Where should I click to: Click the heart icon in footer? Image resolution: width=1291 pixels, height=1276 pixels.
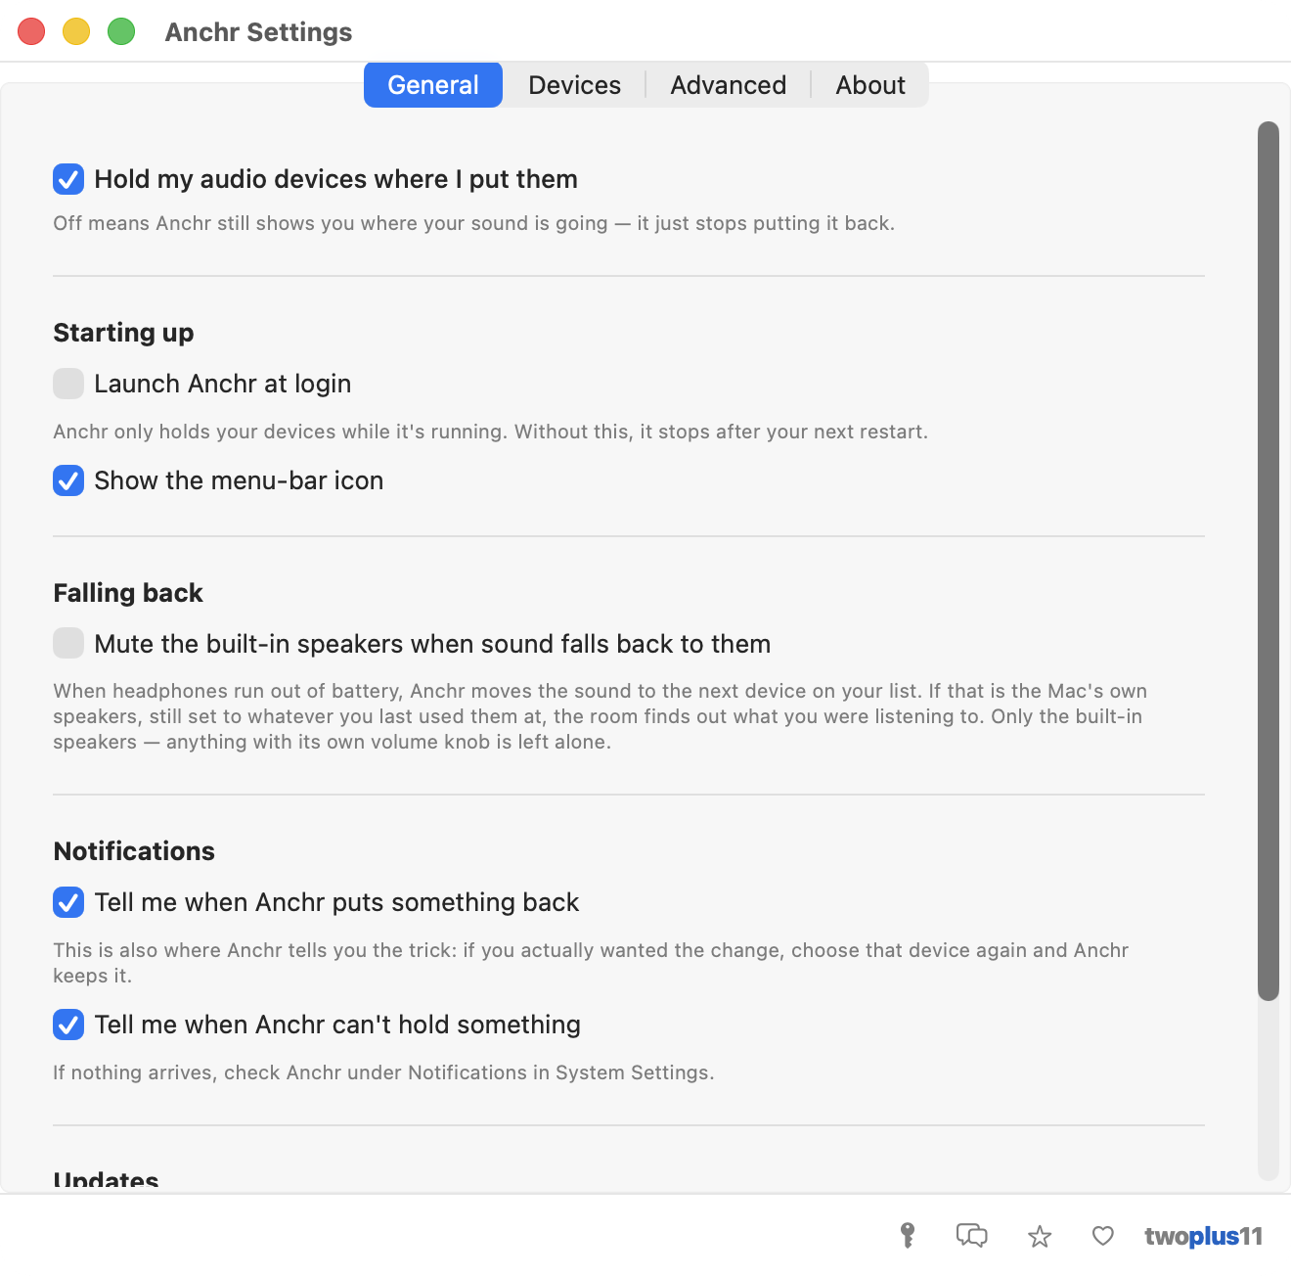1102,1236
